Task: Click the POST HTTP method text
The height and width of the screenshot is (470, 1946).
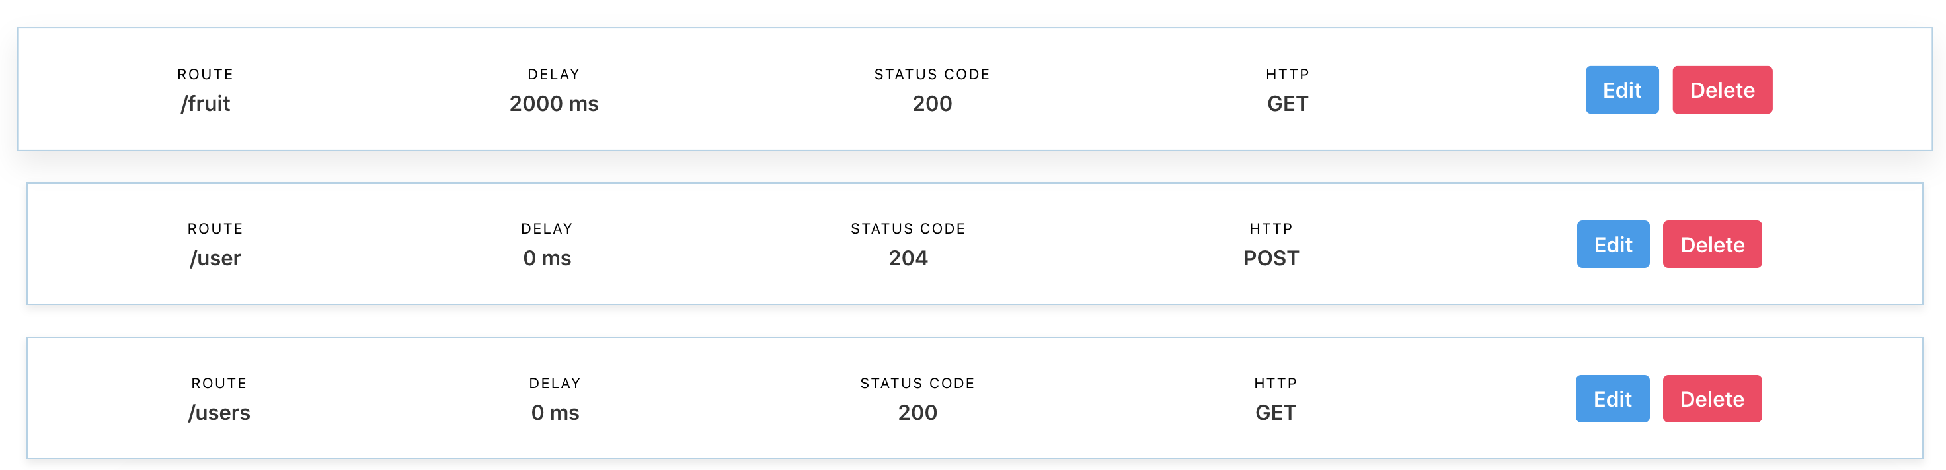Action: pos(1271,258)
